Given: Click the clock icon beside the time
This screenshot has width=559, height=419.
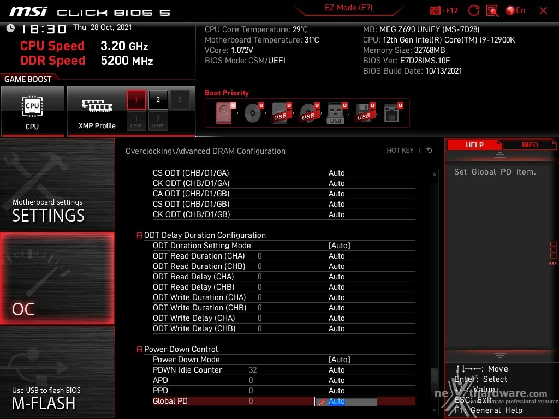Looking at the screenshot, I should [10, 28].
